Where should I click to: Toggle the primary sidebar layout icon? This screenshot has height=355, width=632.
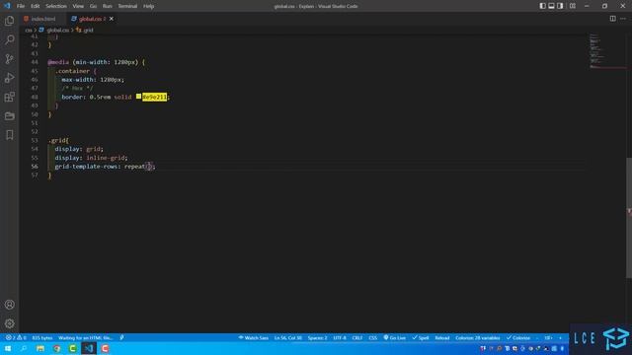tap(542, 6)
